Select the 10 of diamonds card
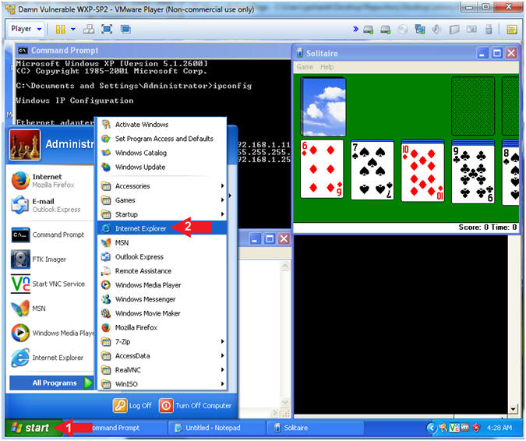This screenshot has width=526, height=441. (x=422, y=171)
